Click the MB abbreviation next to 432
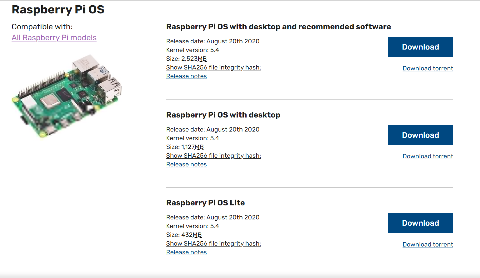The width and height of the screenshot is (480, 278). [x=197, y=235]
